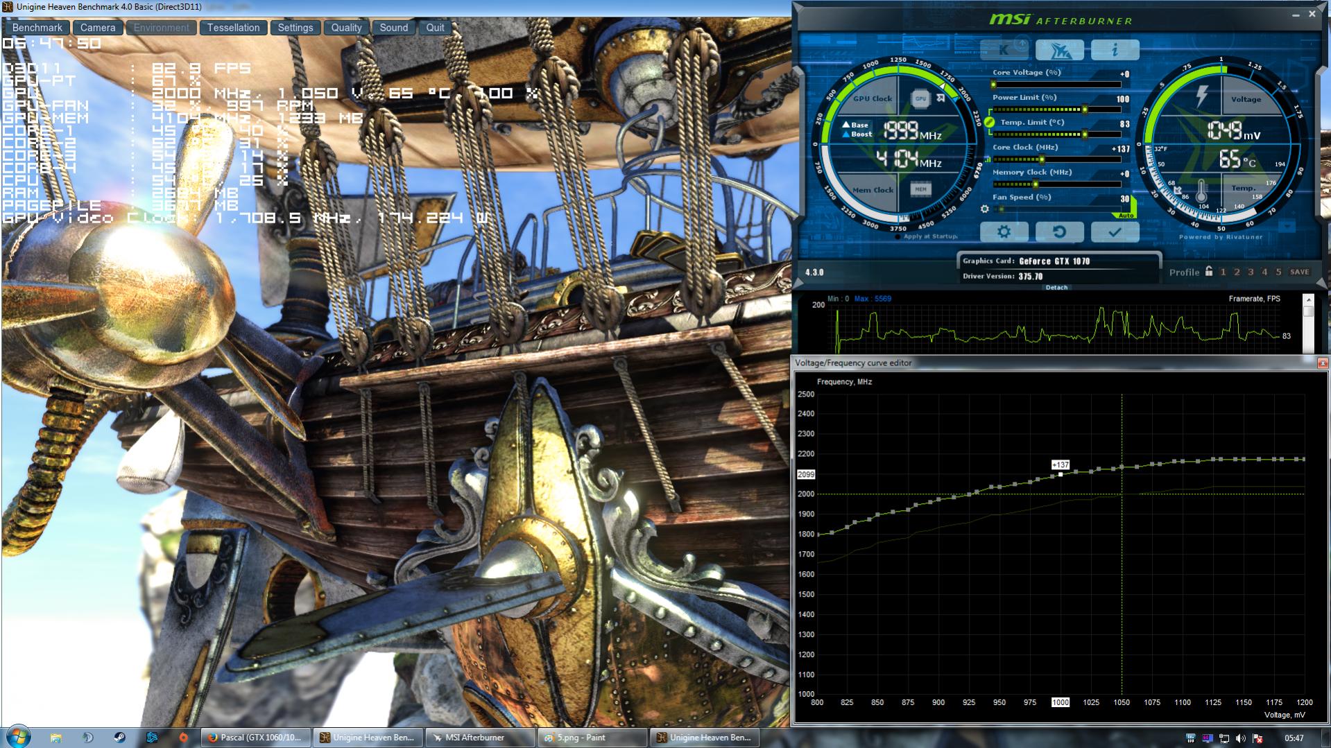The image size is (1331, 748).
Task: Click the taskbar clock showing 05:47
Action: point(1294,738)
